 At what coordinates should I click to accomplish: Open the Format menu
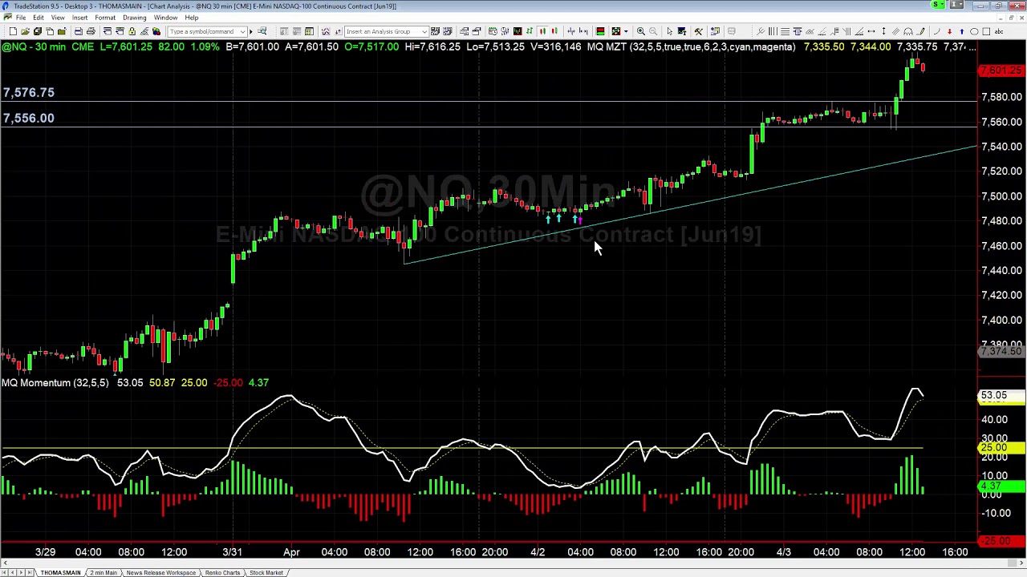coord(105,18)
